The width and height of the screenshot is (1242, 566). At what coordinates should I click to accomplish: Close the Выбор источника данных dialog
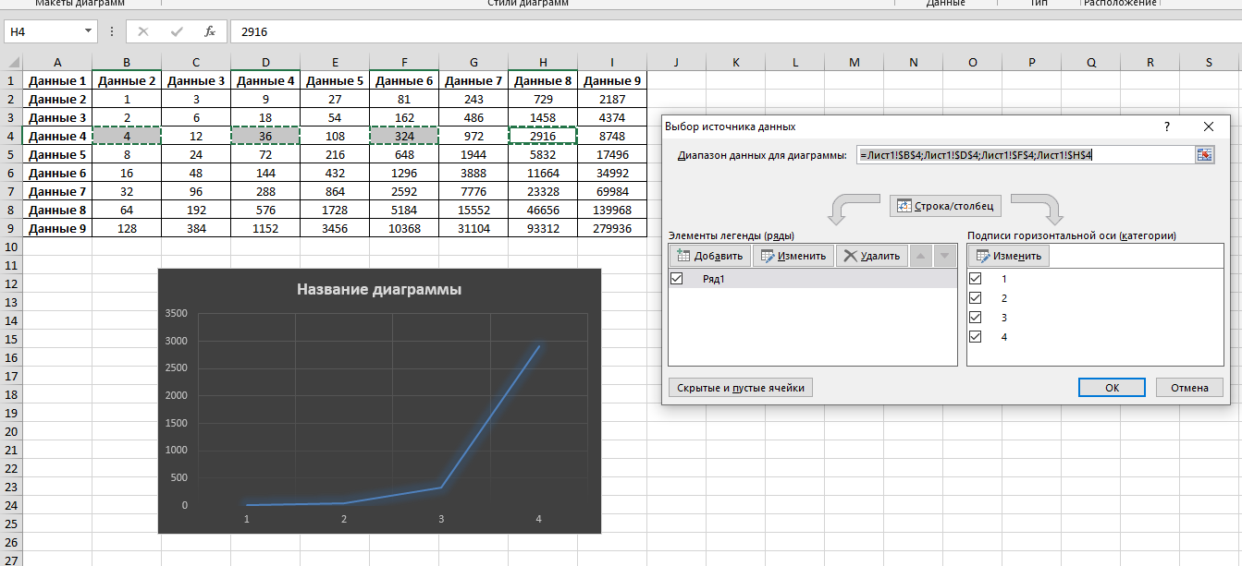coord(1208,126)
